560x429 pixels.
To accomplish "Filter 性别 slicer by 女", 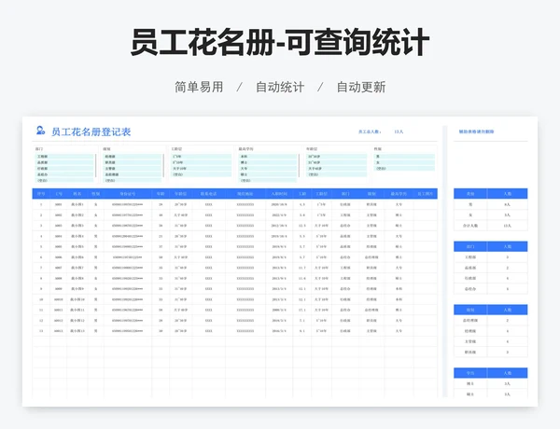I will coord(404,163).
